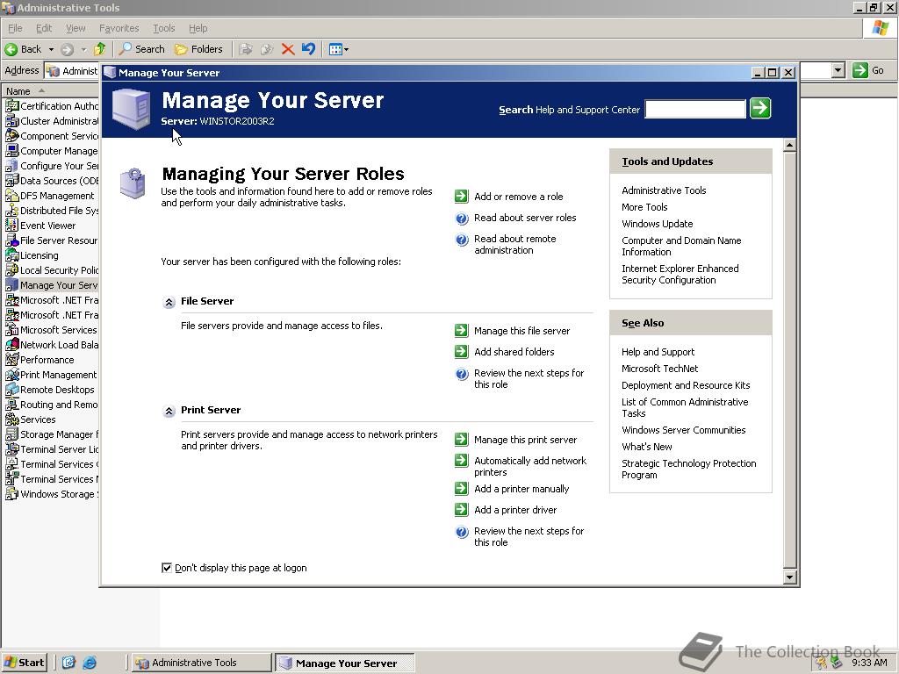Click the Internet Explorer quick launch icon
Image resolution: width=899 pixels, height=674 pixels.
click(x=90, y=663)
